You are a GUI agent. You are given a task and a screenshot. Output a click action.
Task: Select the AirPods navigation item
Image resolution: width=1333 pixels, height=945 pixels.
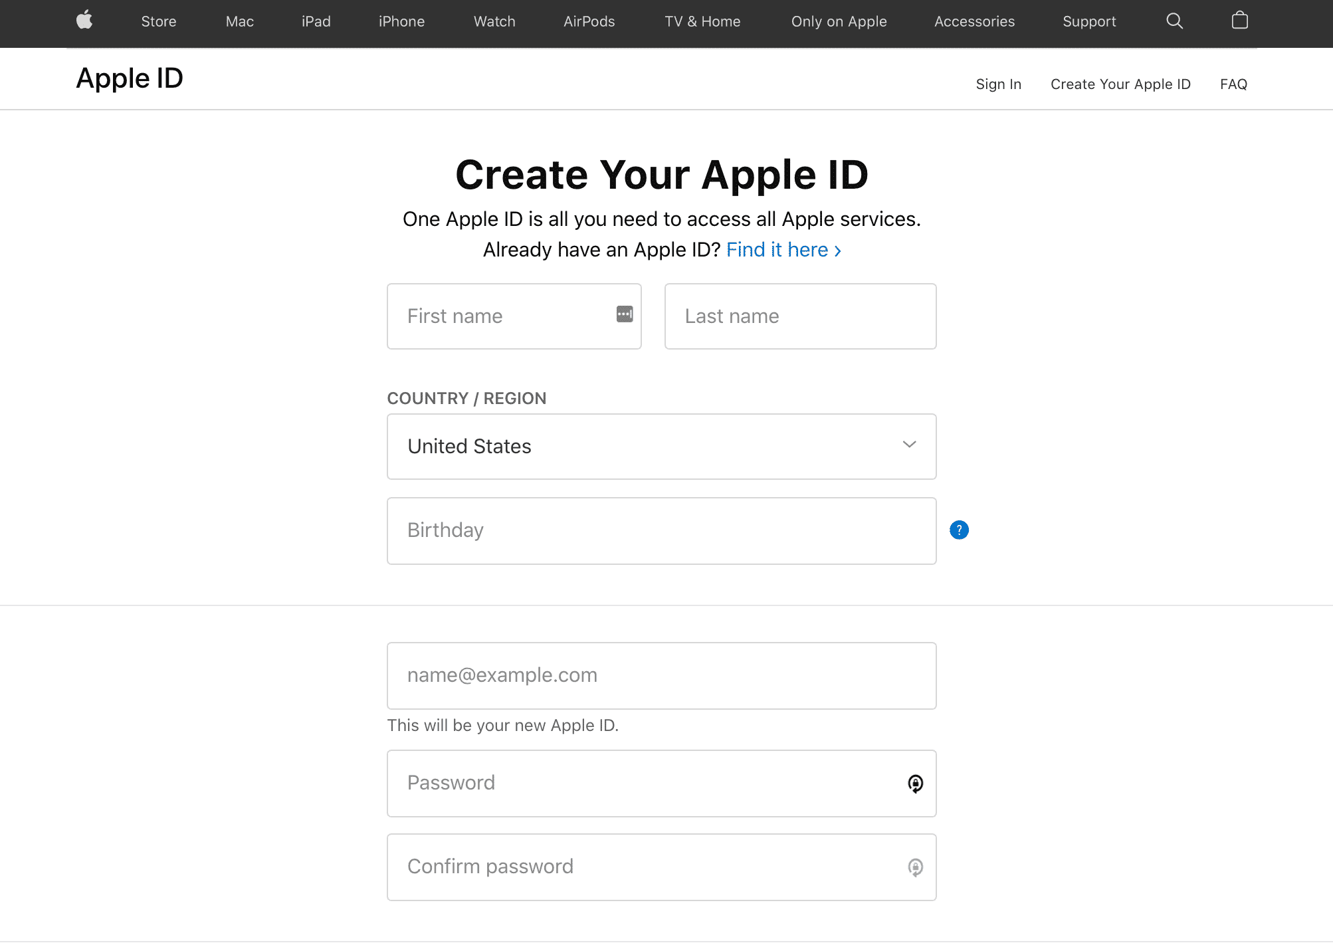pos(589,21)
